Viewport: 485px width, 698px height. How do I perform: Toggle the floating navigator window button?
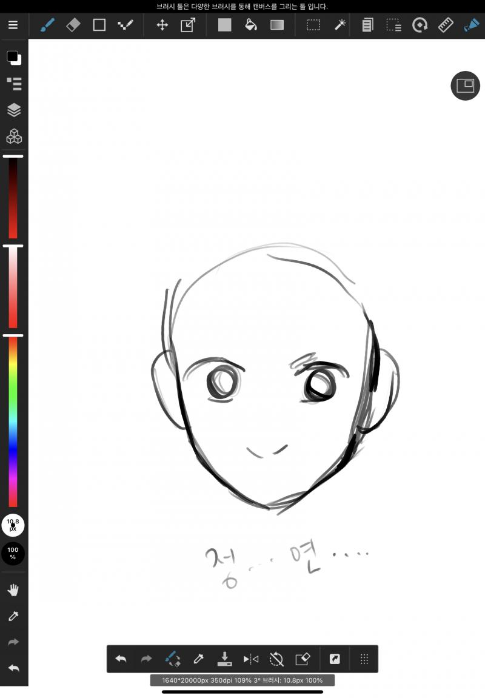coord(465,86)
